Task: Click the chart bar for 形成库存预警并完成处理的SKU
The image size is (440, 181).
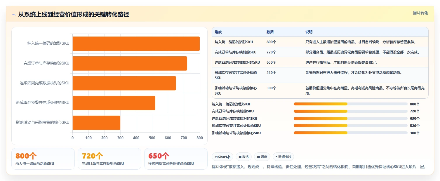Action: 114,103
